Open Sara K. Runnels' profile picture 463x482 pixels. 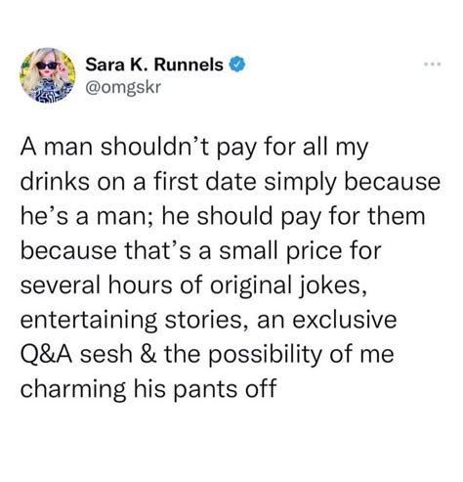(48, 75)
